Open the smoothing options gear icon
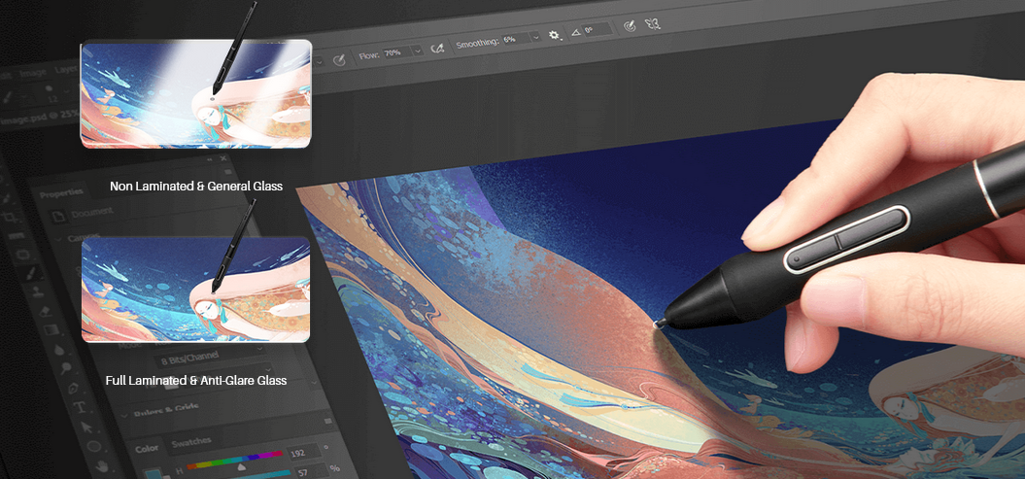 (555, 35)
